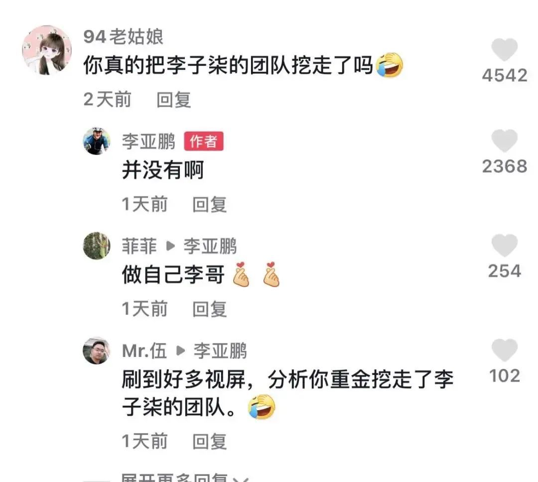Click 回复 under Mr.伍's comment
Viewport: 538px width, 482px height.
click(x=210, y=442)
